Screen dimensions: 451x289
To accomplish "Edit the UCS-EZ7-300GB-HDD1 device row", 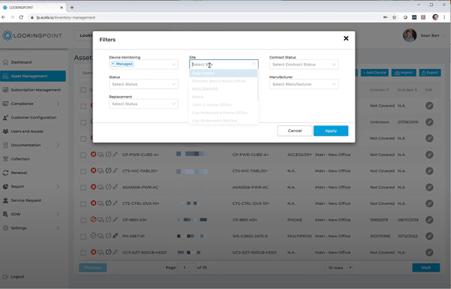I will [429, 252].
